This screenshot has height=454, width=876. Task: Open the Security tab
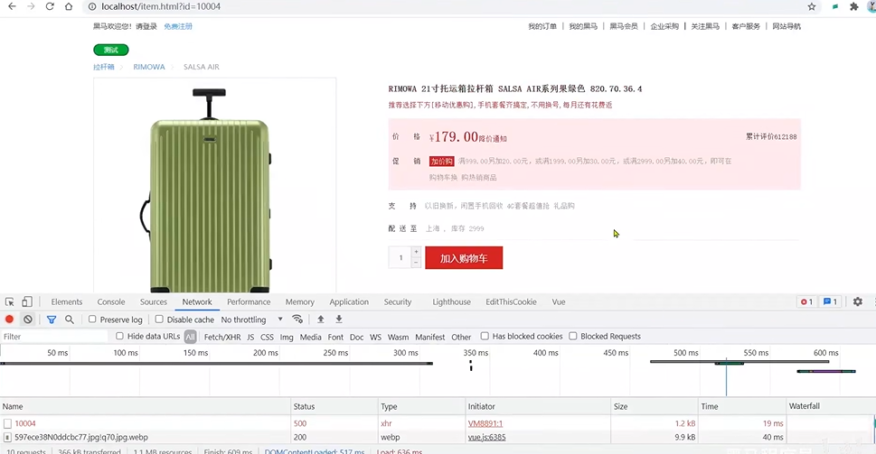tap(398, 301)
